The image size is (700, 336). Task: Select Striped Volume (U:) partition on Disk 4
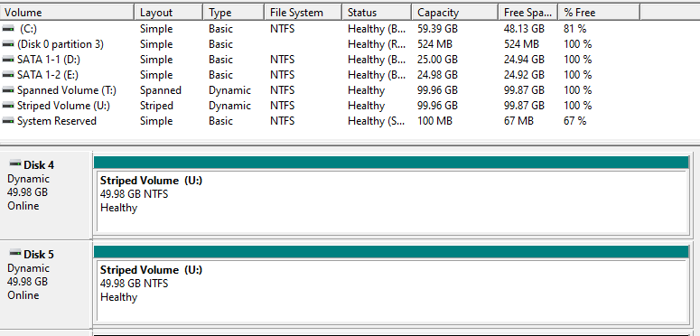point(391,201)
